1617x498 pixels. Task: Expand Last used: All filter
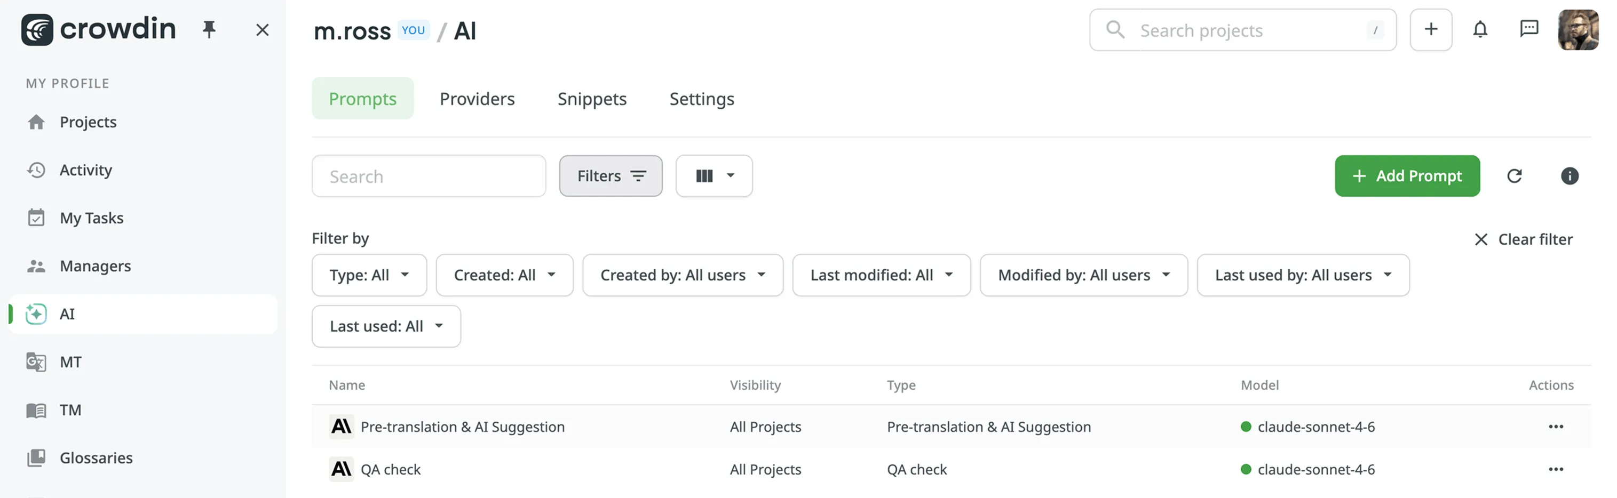tap(386, 326)
